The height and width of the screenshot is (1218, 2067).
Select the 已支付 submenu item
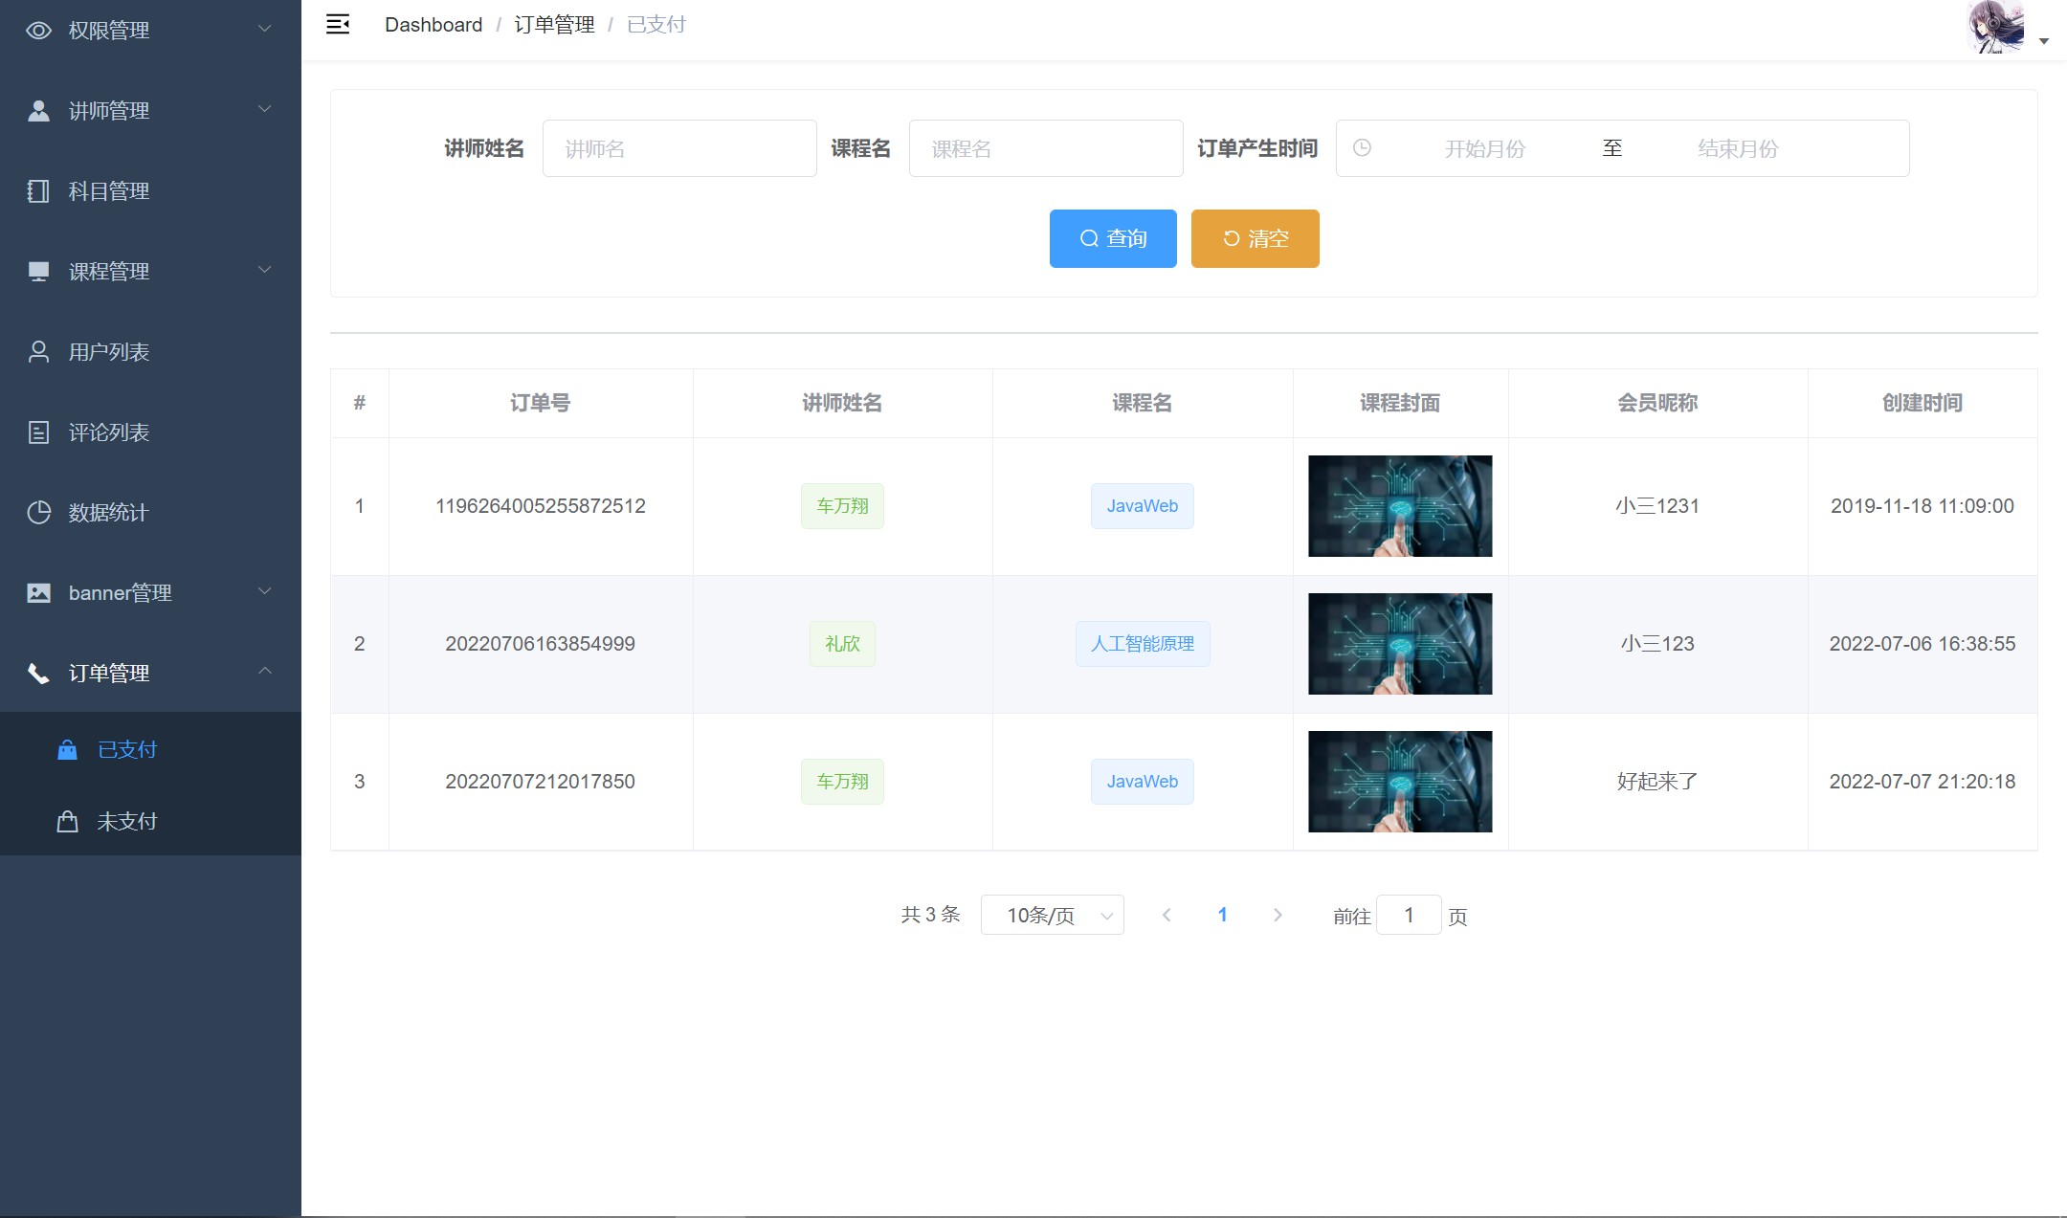tap(126, 750)
